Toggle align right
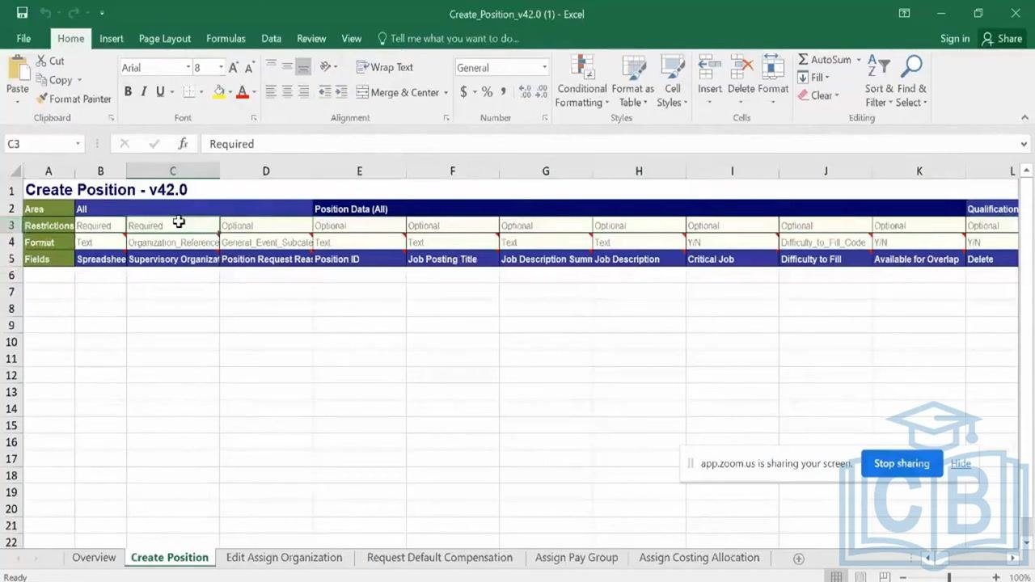Screen dimensions: 1035x582 point(303,92)
